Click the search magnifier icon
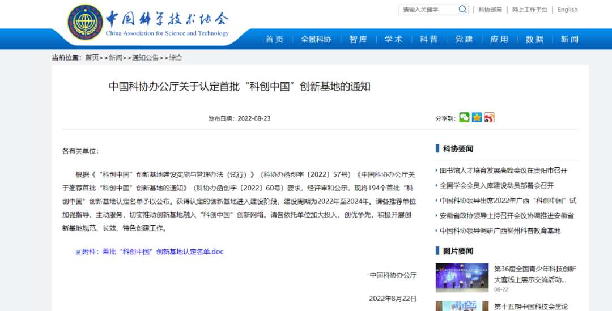The height and width of the screenshot is (311, 612). coord(462,10)
